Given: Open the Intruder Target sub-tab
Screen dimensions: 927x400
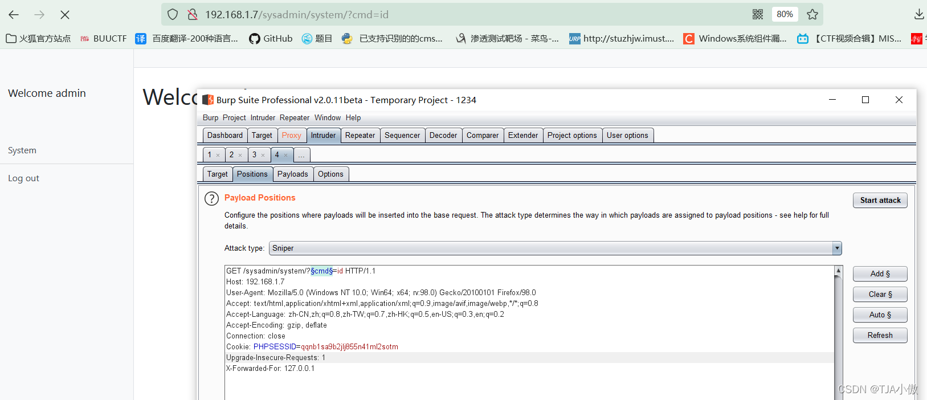Looking at the screenshot, I should (217, 174).
